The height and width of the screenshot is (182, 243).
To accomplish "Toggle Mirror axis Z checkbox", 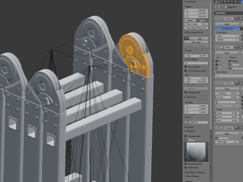I will pos(217,68).
